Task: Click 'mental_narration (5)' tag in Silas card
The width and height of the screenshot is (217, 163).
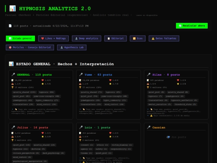Action: coord(160,104)
